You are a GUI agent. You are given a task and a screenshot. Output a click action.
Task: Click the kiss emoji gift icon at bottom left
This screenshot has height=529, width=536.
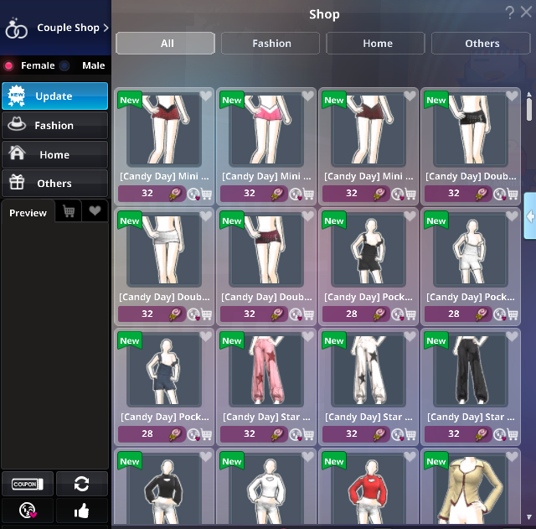28,511
